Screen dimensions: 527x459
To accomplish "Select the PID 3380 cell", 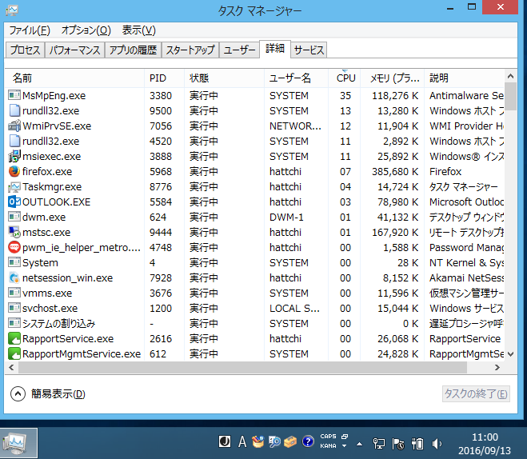I will tap(161, 95).
